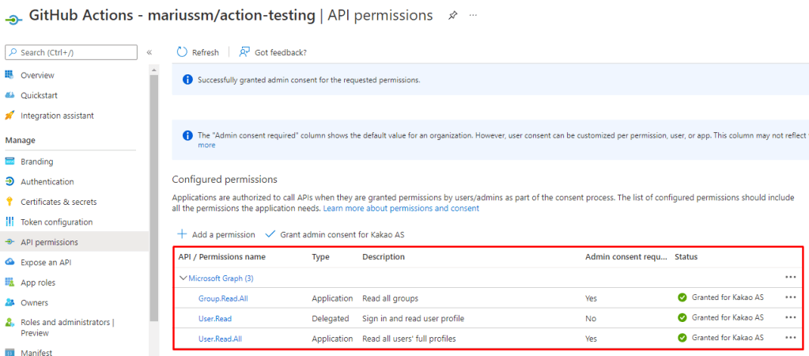Image resolution: width=809 pixels, height=356 pixels.
Task: Open the ellipsis menu in the permissions table header
Action: (x=790, y=278)
